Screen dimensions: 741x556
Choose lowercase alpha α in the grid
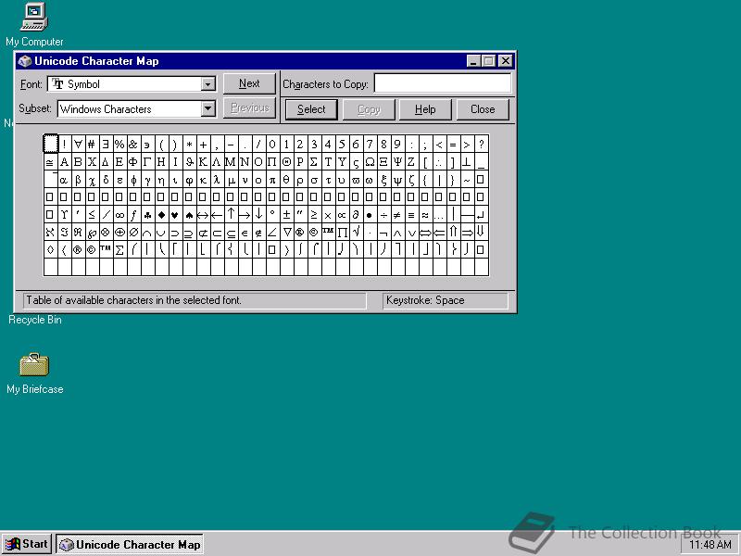pyautogui.click(x=64, y=180)
